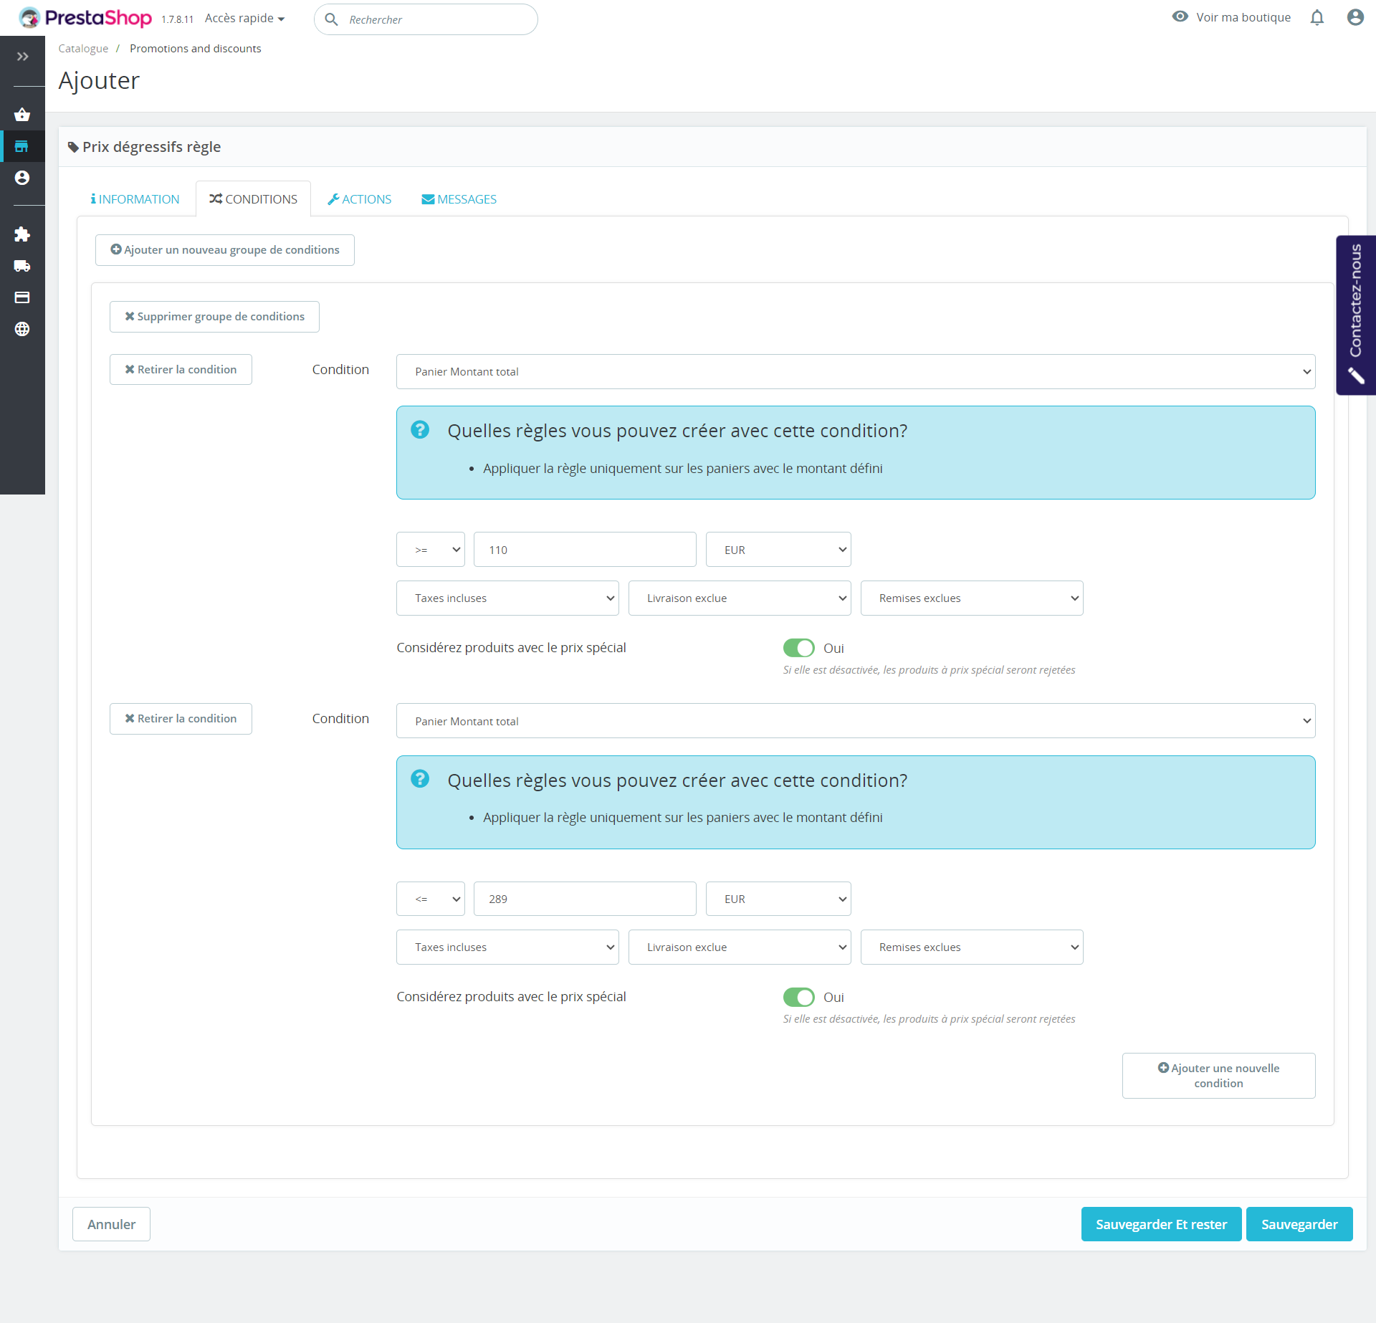Screen dimensions: 1376x1323
Task: Open international globe icon in sidebar
Action: coord(22,329)
